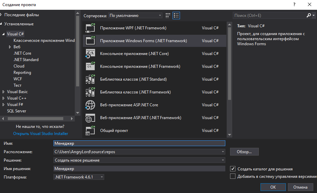
Task: Select Reporting category in tree
Action: coord(22,73)
